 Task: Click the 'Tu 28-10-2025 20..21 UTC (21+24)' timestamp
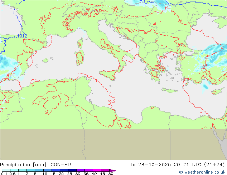tap(177, 165)
